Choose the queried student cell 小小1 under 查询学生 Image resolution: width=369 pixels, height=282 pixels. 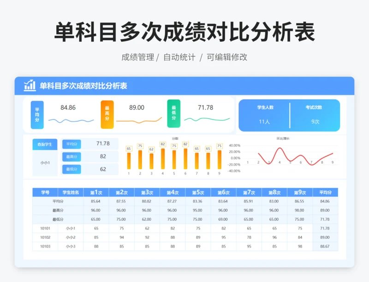point(45,163)
